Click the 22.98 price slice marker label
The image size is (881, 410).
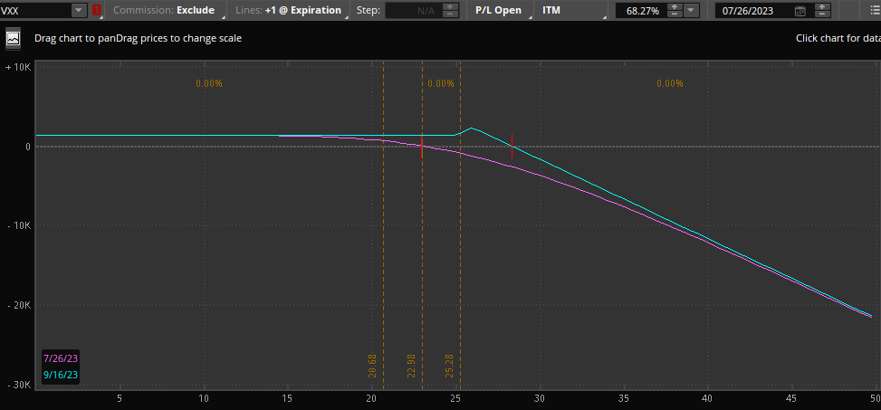coord(411,365)
